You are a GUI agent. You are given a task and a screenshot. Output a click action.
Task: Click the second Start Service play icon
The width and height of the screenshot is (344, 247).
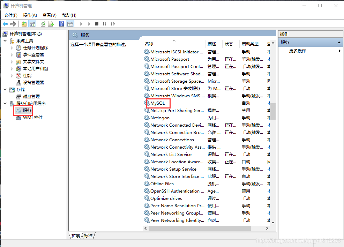(89, 24)
